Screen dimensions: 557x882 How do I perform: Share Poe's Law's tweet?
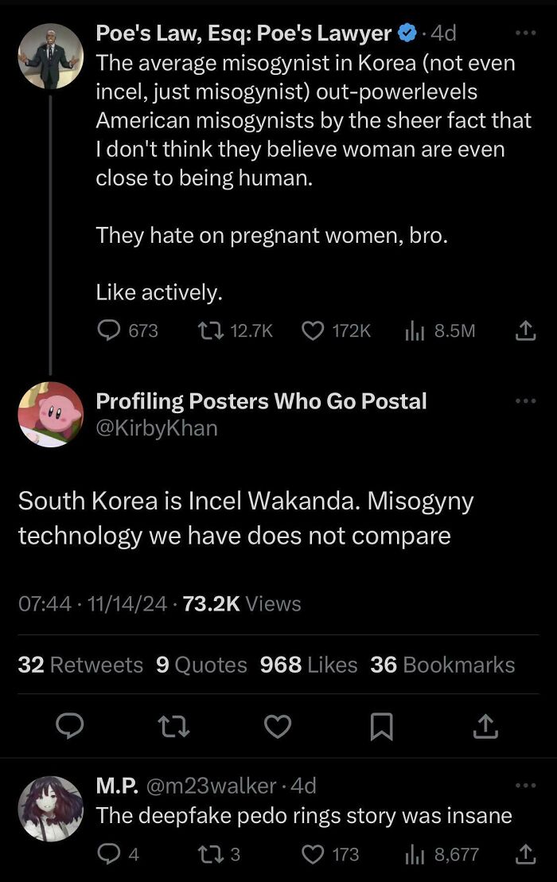(524, 330)
